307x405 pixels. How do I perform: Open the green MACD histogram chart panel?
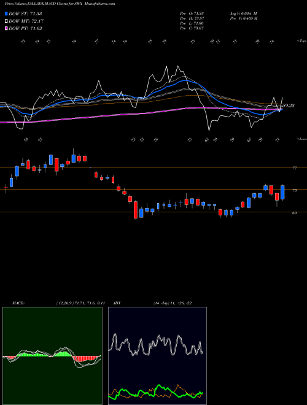pyautogui.click(x=52, y=356)
